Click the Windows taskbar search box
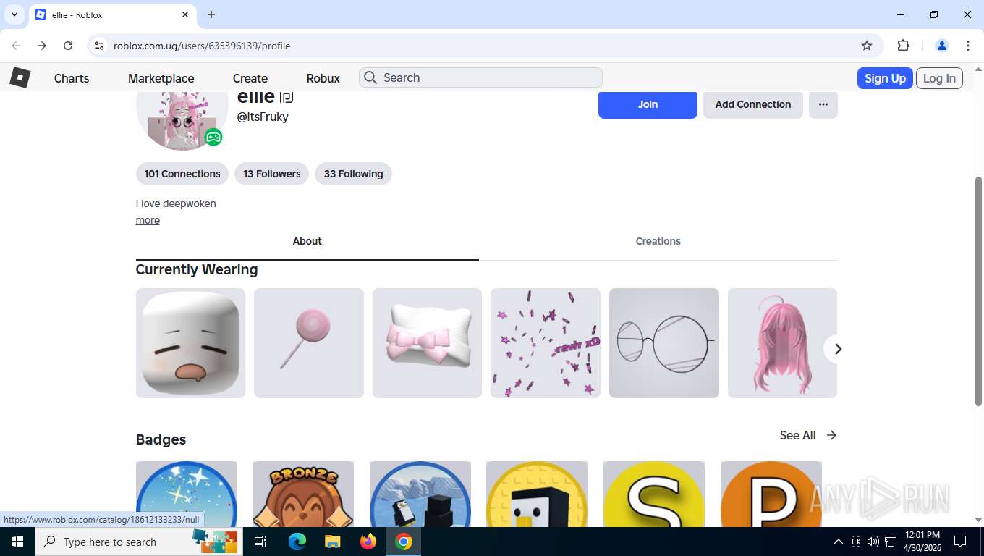 139,542
